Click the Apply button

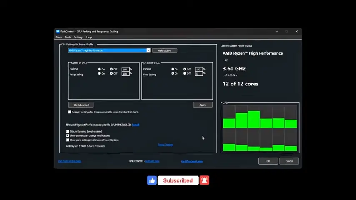point(203,105)
